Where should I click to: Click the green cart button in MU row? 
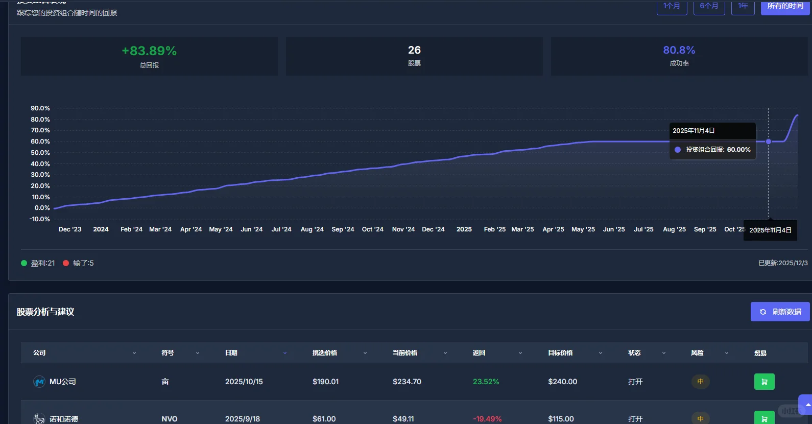(764, 382)
